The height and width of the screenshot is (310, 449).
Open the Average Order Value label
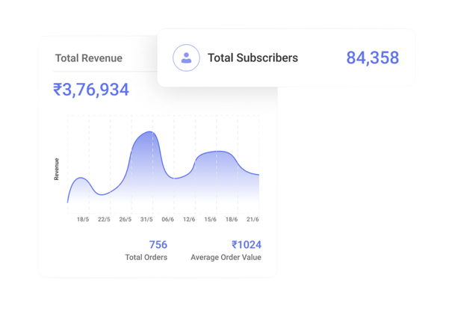click(226, 258)
